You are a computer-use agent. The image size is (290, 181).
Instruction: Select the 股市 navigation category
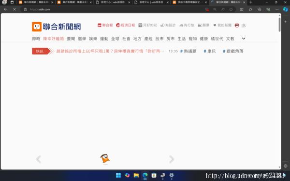coord(159,39)
